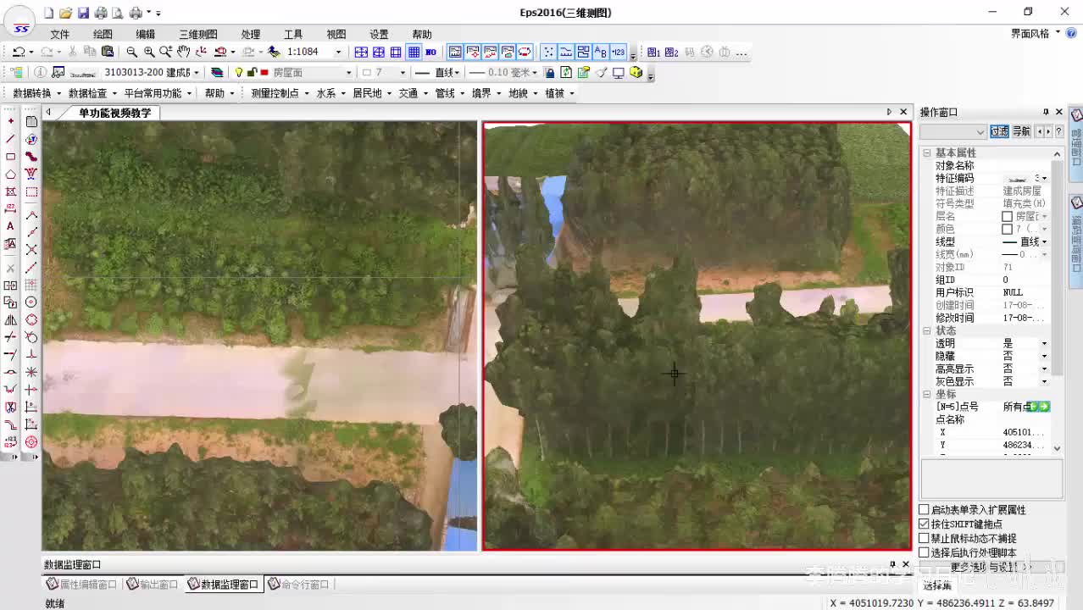
Task: Enable 禁止鼠标动态不捕捉 checkbox
Action: coord(924,539)
